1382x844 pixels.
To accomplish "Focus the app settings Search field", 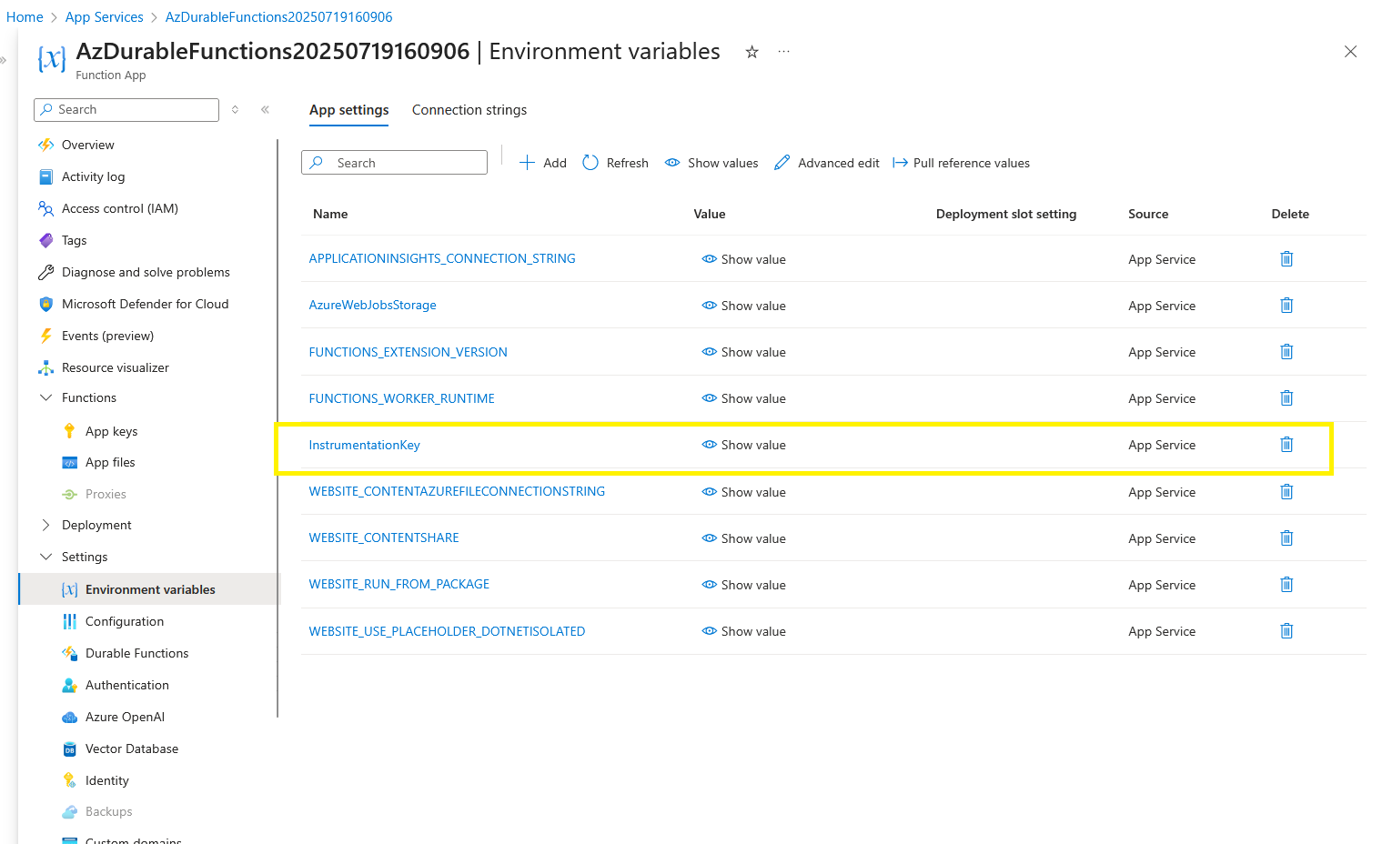I will click(394, 163).
